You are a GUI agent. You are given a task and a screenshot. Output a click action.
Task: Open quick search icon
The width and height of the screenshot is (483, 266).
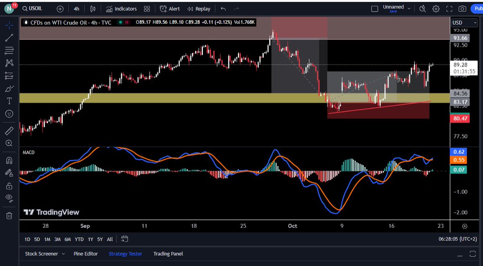point(423,8)
